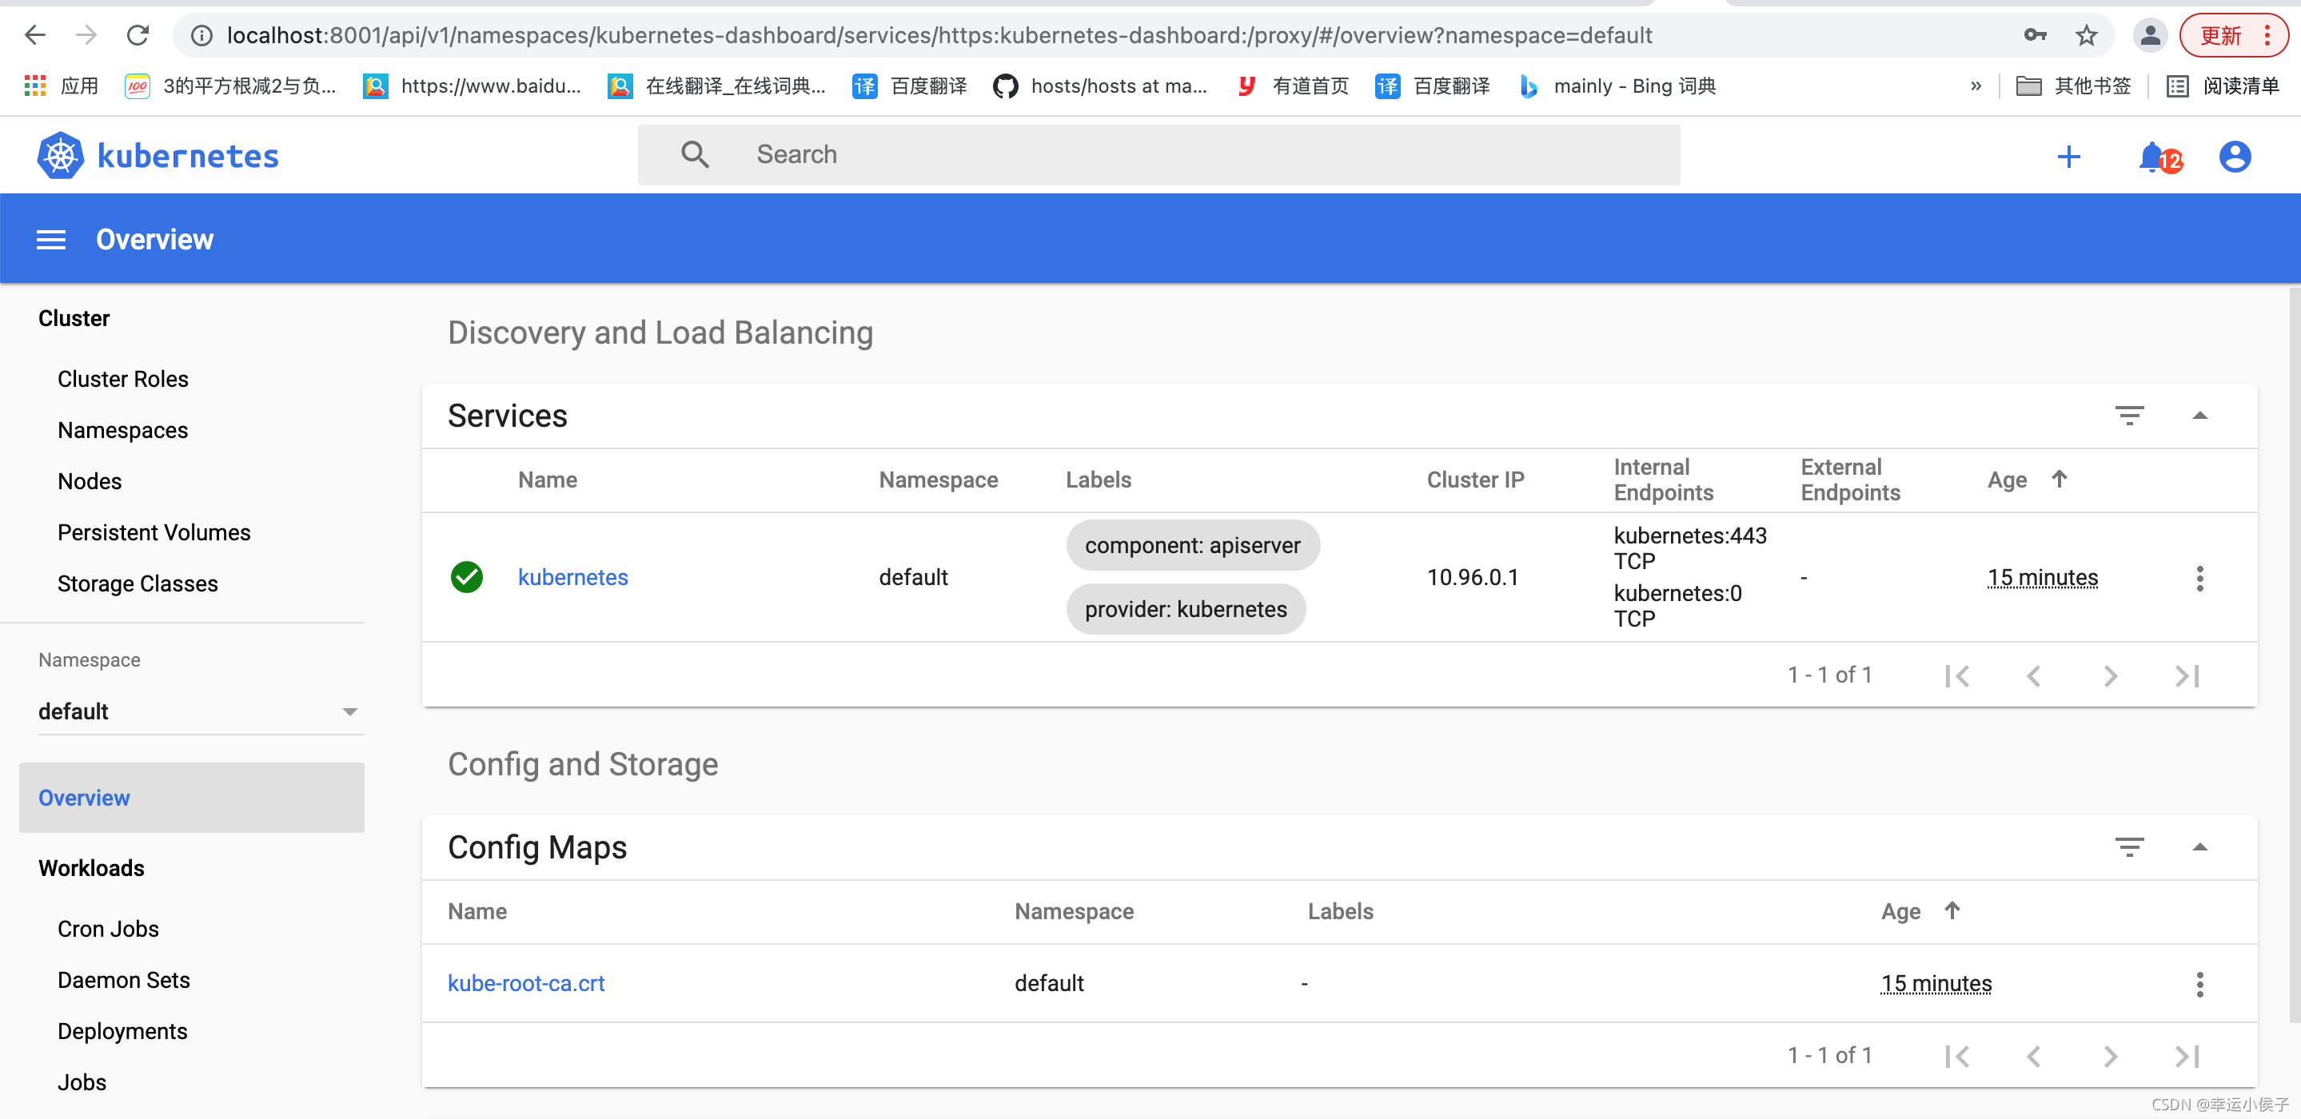Click the Services filter icon
2301x1119 pixels.
coord(2128,416)
